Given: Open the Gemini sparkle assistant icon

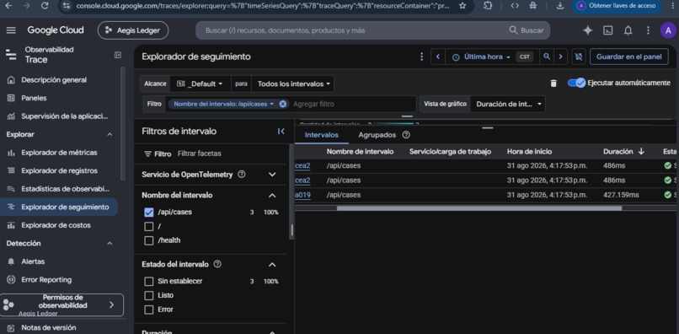Looking at the screenshot, I should 588,30.
